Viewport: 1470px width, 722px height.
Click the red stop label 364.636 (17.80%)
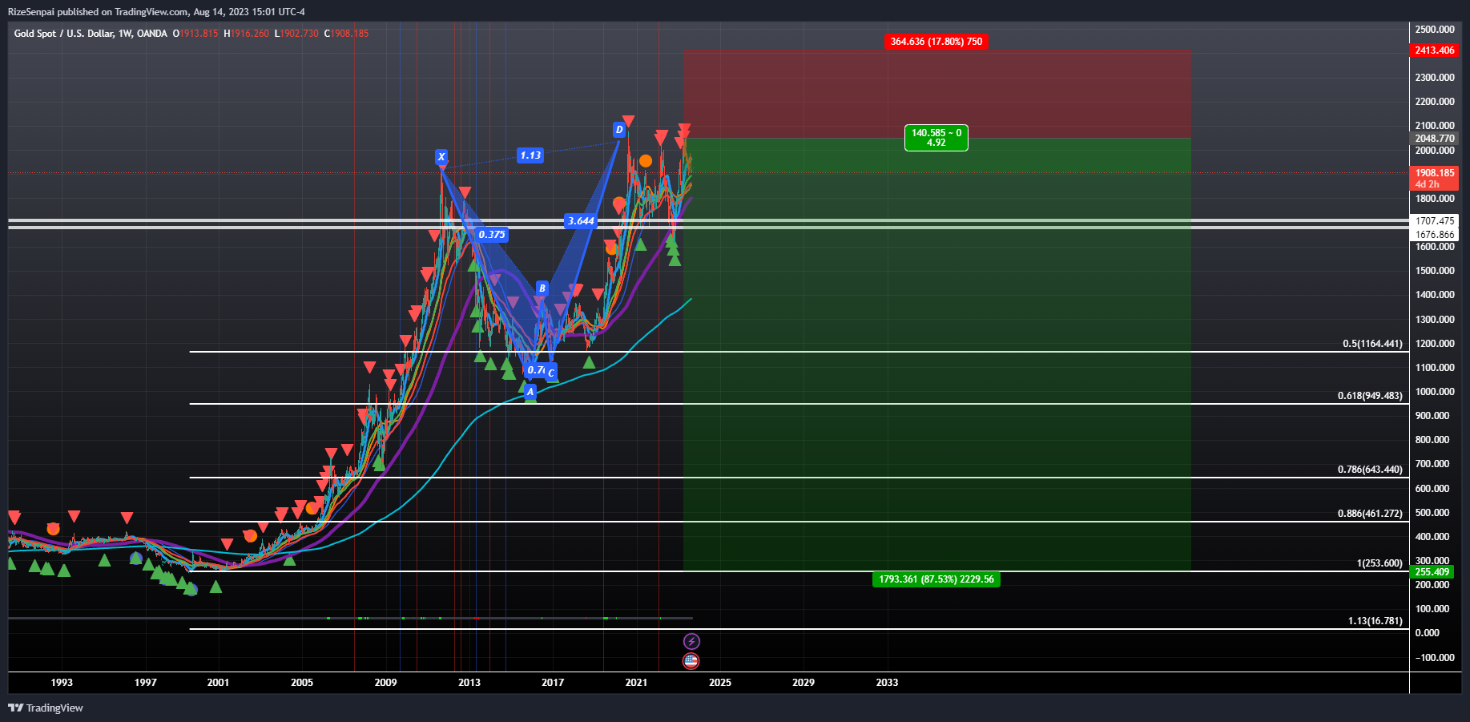tap(936, 42)
